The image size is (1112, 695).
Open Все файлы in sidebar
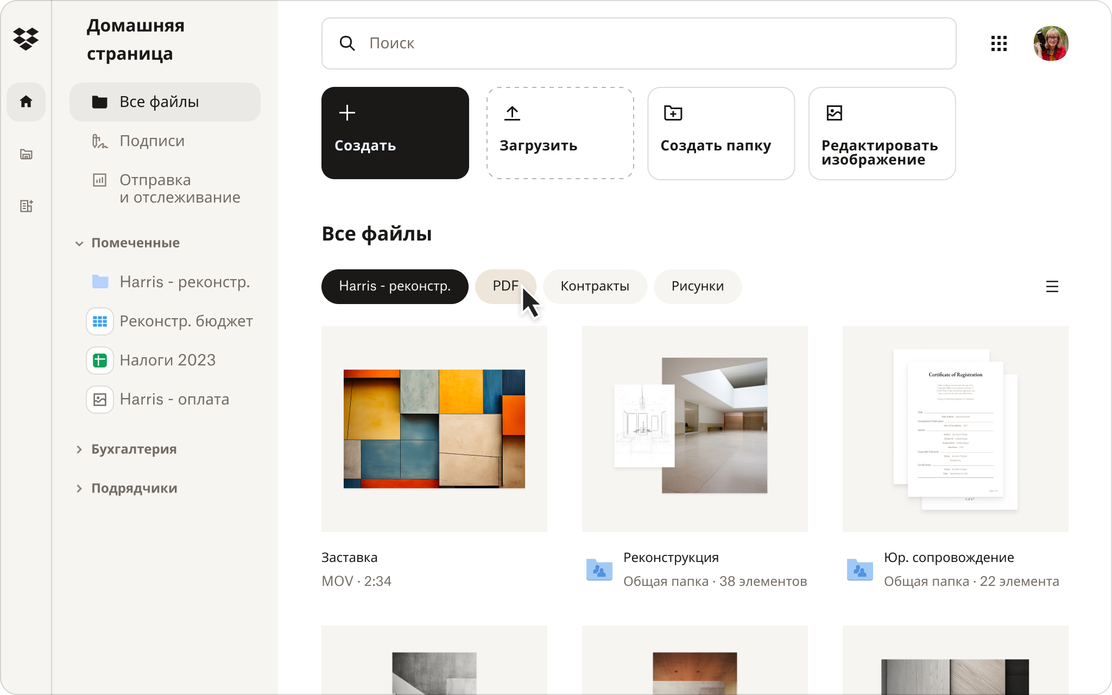coord(165,102)
